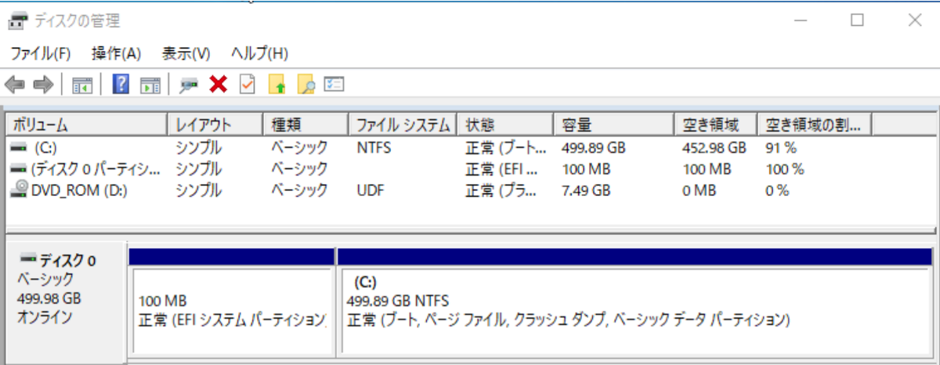This screenshot has height=365, width=940.
Task: Click the 452.98 GB free space cell
Action: tap(714, 147)
